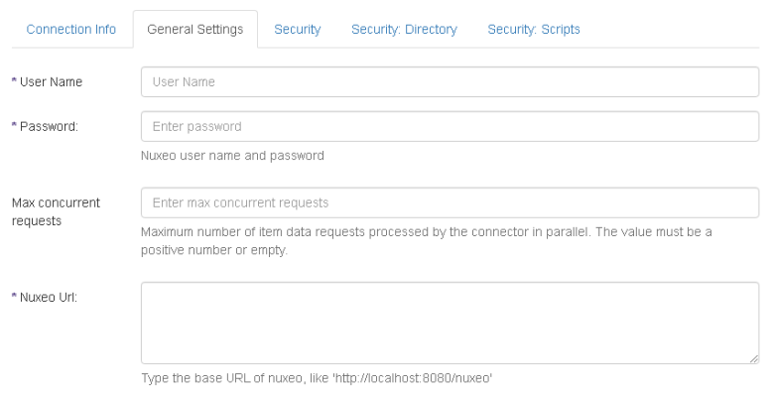Click the required asterisk beside Nuxeo Url
Image resolution: width=774 pixels, height=397 pixels.
pyautogui.click(x=14, y=296)
